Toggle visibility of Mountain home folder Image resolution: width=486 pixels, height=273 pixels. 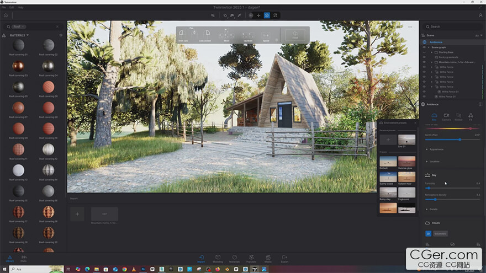(424, 62)
